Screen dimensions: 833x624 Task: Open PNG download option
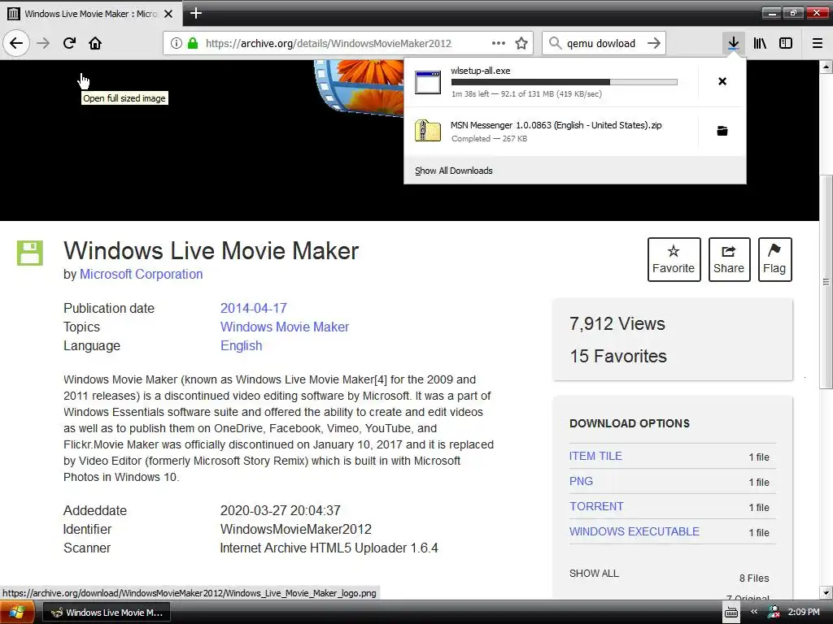[x=581, y=481]
